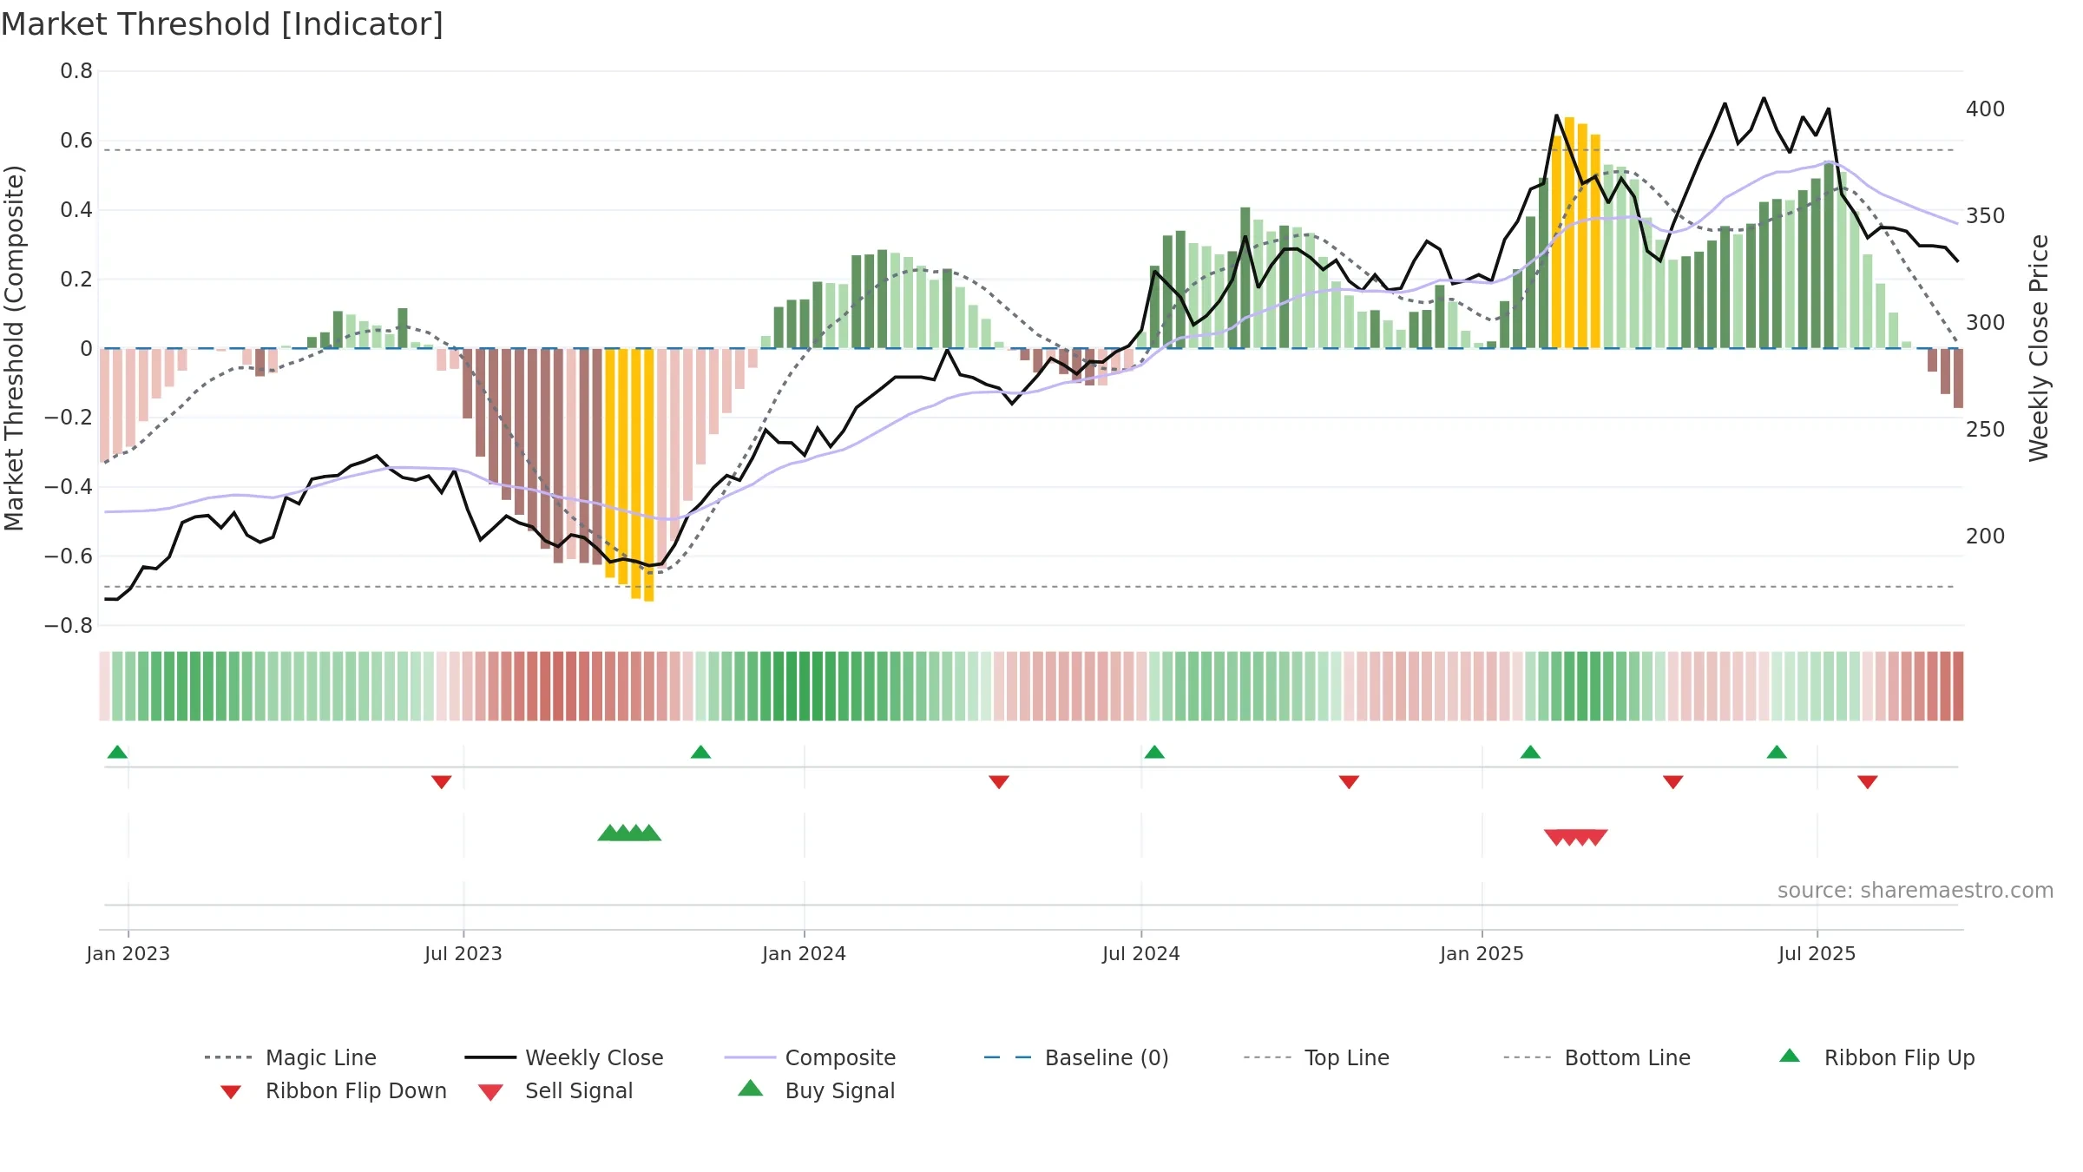Click the Market Threshold [Indicator] chart title
Viewport: 2083px width, 1172px height.
point(222,24)
